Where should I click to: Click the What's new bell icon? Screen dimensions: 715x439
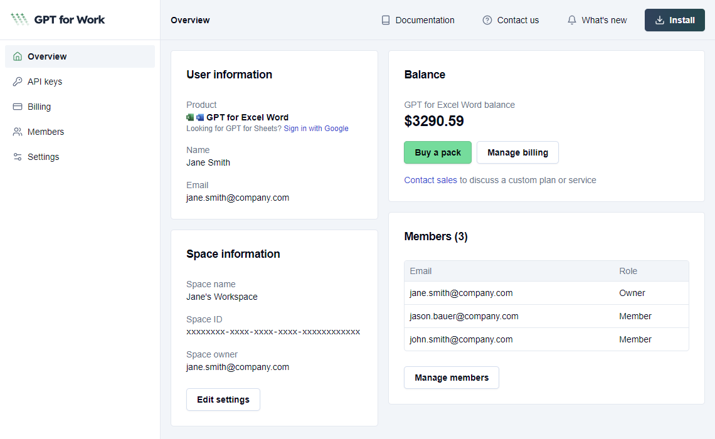click(x=572, y=20)
